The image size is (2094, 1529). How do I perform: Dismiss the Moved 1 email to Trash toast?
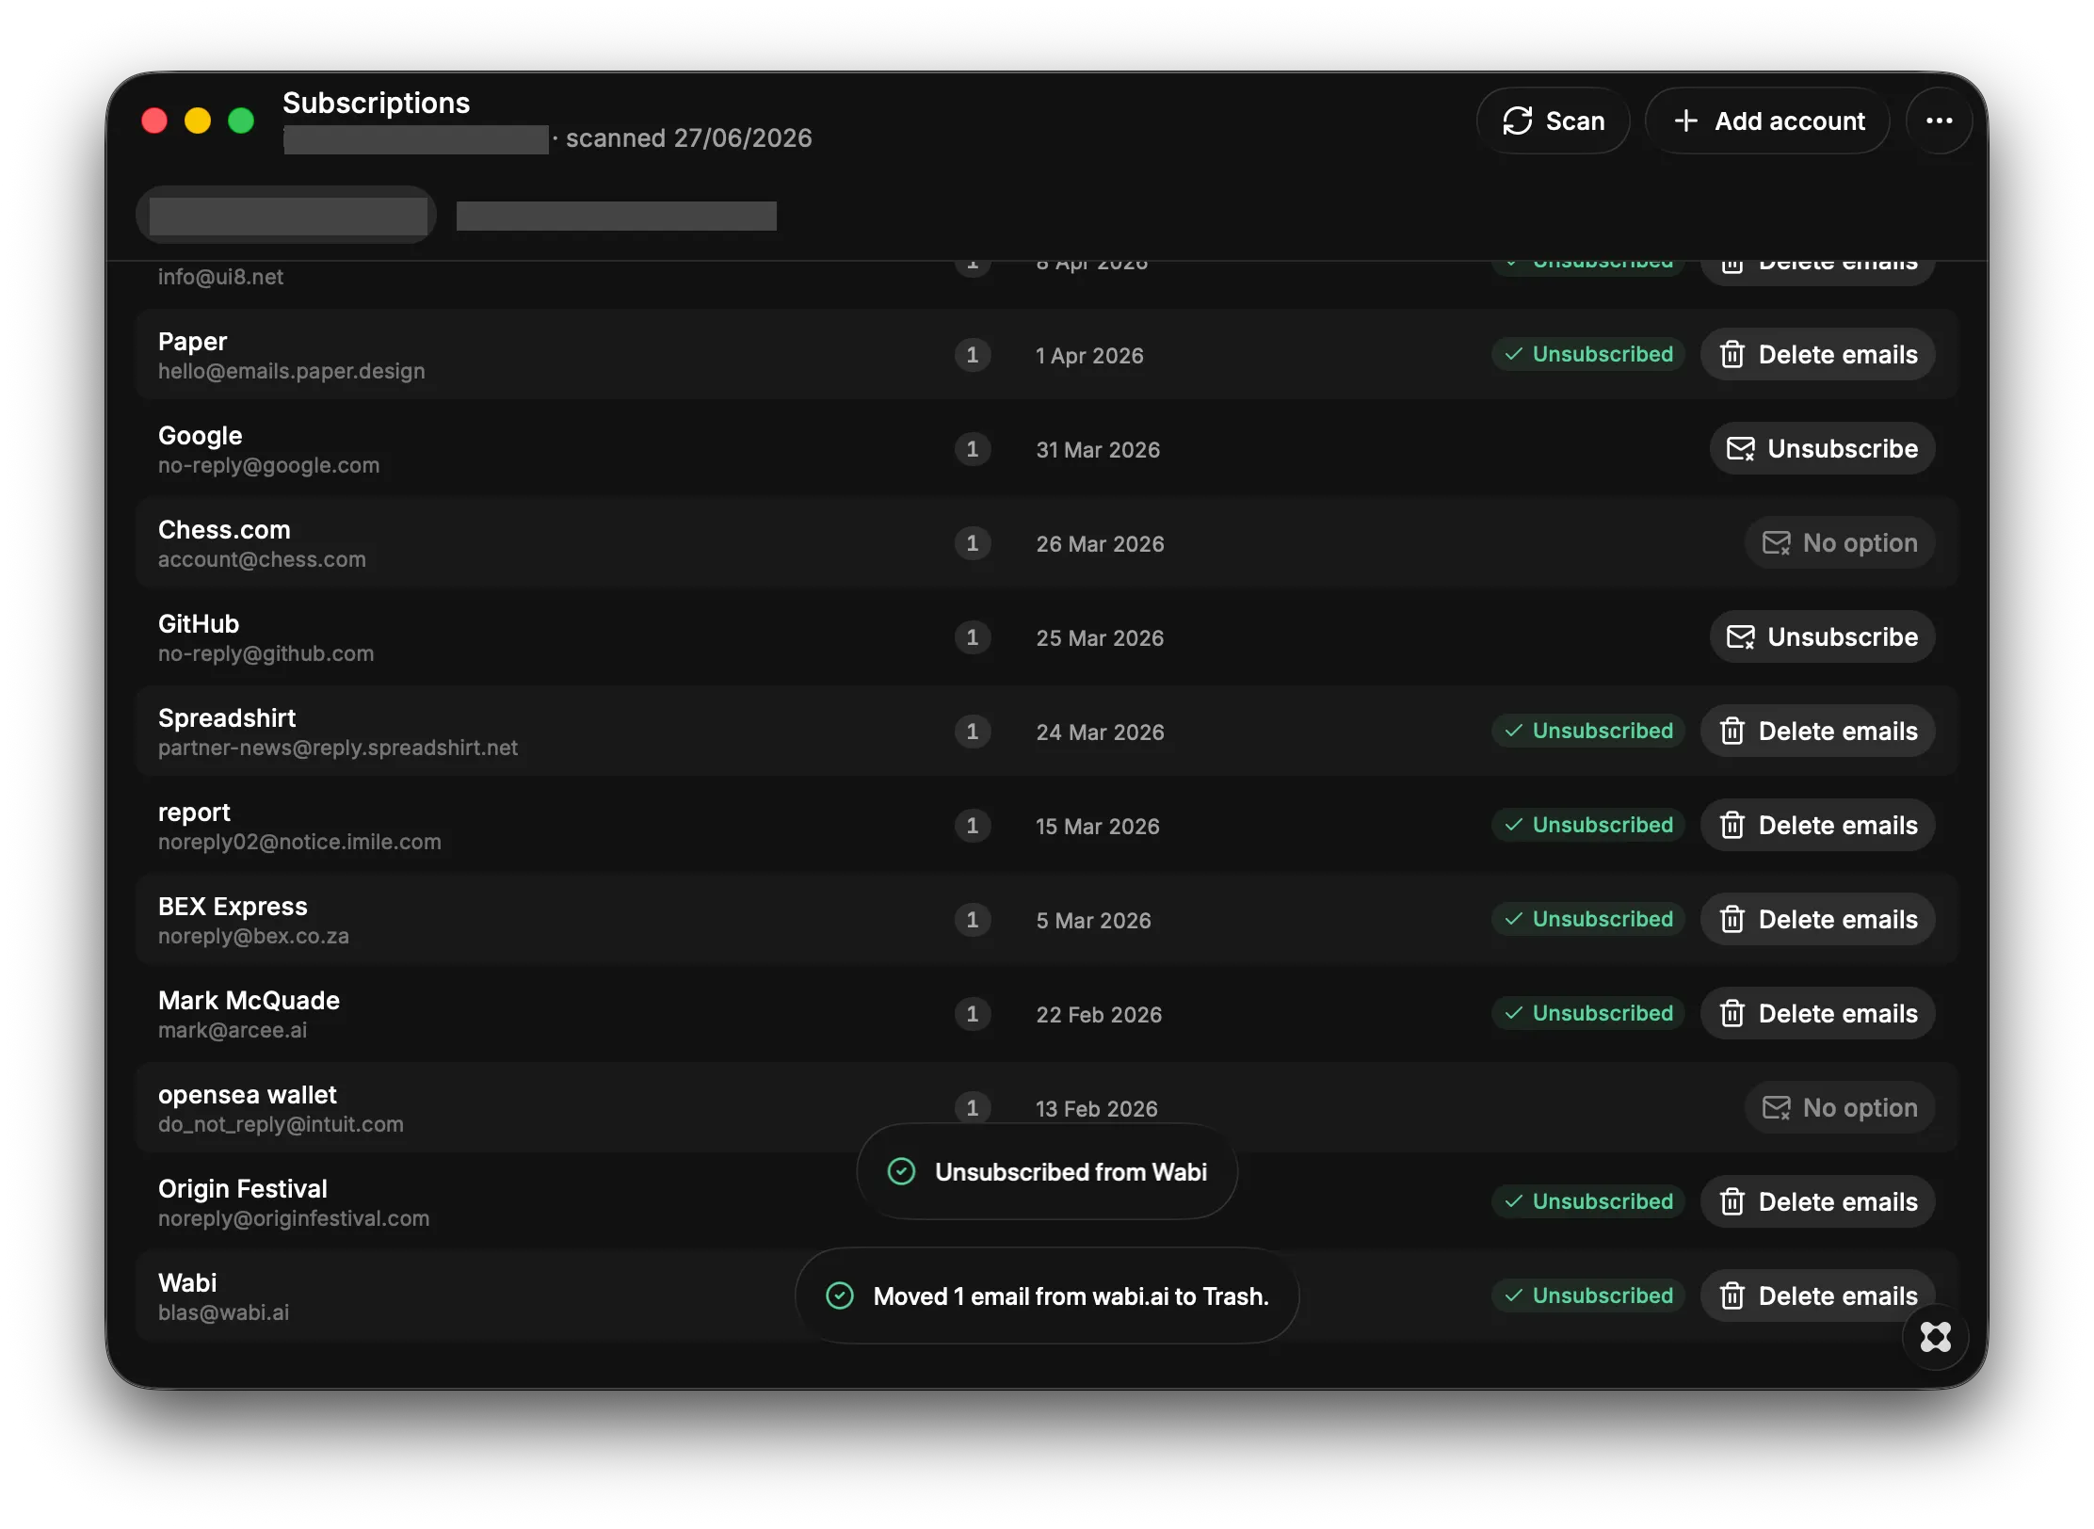click(x=1047, y=1296)
